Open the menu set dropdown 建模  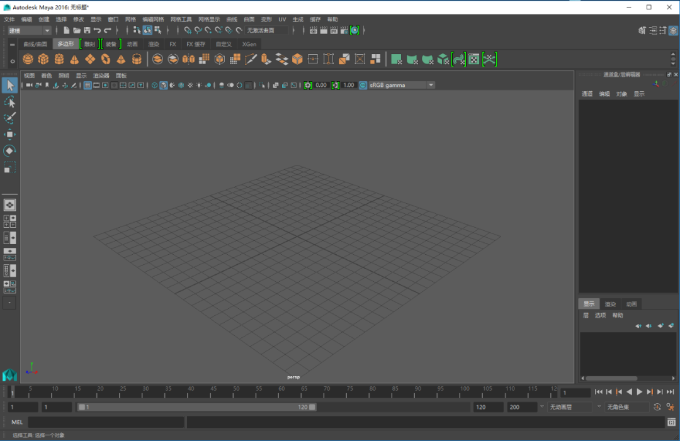pyautogui.click(x=29, y=31)
